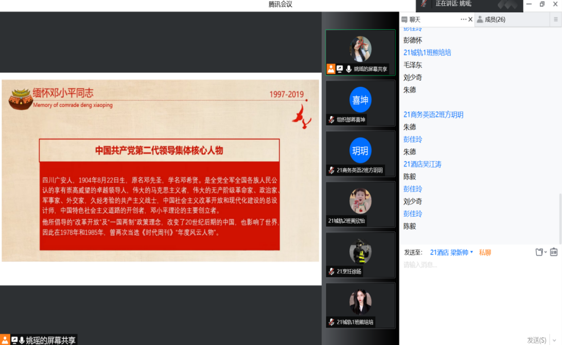Click the orange 私聊 private chat label
Viewport: 562px width, 345px height.
pos(485,252)
